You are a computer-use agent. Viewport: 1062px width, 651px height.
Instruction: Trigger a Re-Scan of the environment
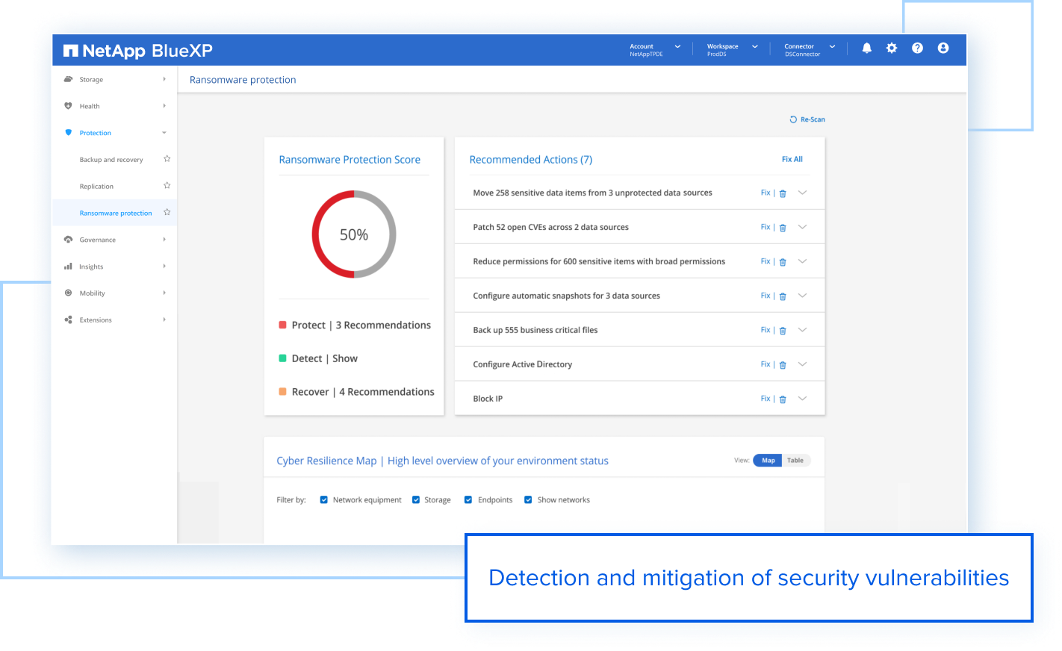[806, 119]
